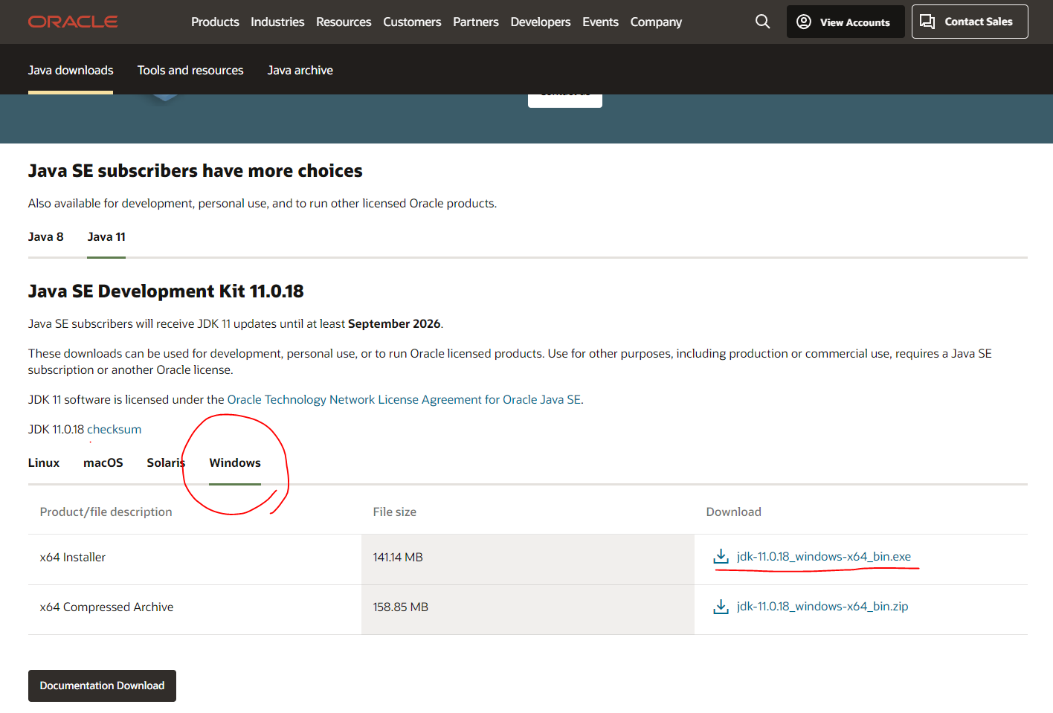Screen dimensions: 1053x713
Task: Download jdk-11.0.18_windows-x64_bin.zip
Action: pyautogui.click(x=822, y=606)
